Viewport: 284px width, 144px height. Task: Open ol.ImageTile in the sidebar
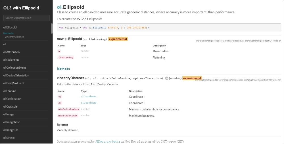click(x=11, y=130)
